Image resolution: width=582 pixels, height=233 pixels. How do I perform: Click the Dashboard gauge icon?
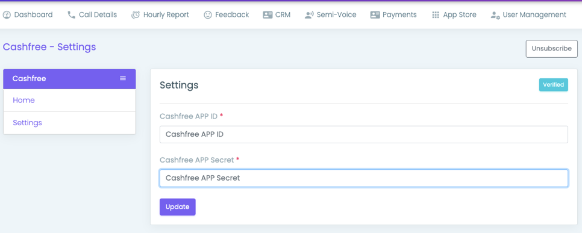click(x=7, y=15)
